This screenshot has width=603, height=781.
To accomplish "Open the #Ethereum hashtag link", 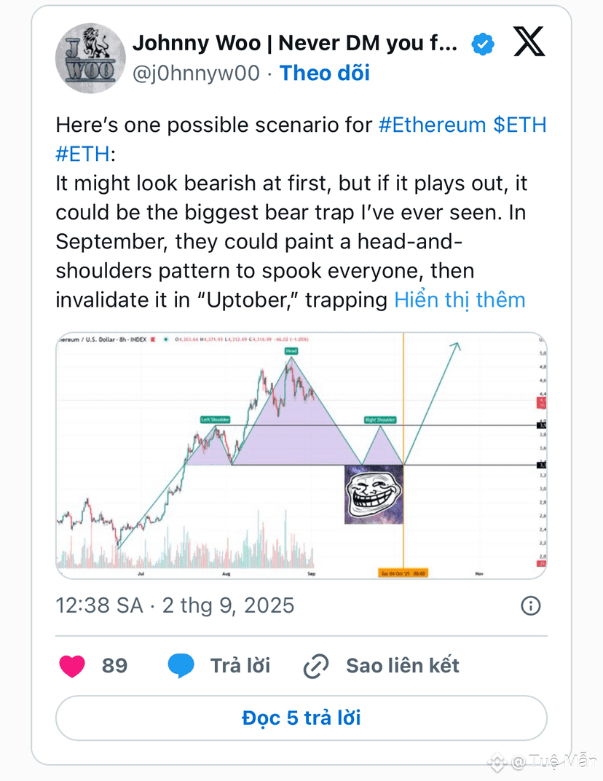I will (x=432, y=125).
